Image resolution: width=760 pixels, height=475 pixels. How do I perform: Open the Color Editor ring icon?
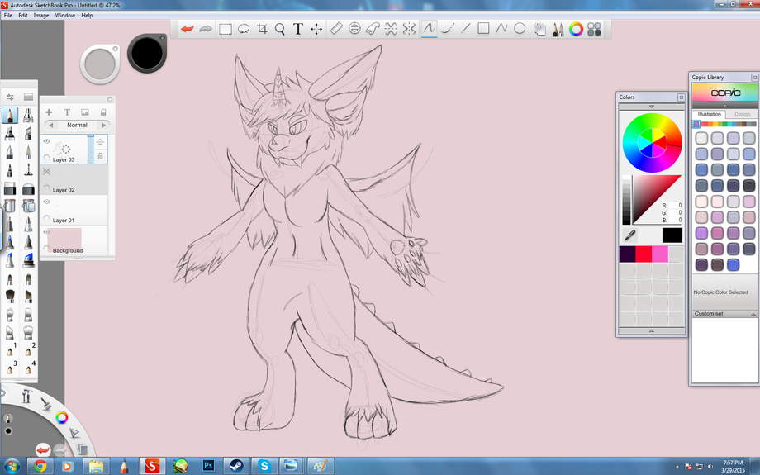576,30
